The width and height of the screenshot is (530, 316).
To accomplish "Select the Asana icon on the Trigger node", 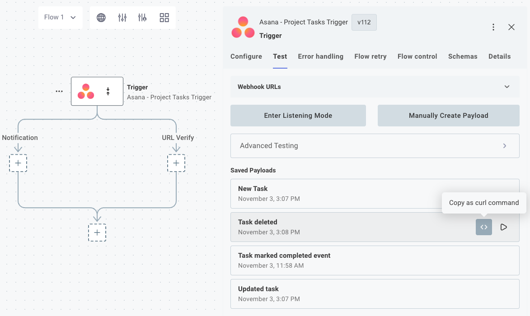I will click(x=86, y=91).
